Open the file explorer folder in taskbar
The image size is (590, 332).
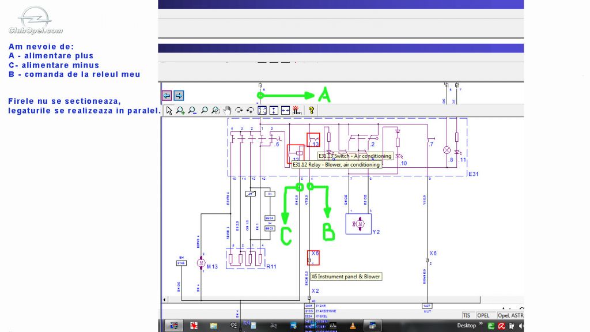pyautogui.click(x=214, y=326)
